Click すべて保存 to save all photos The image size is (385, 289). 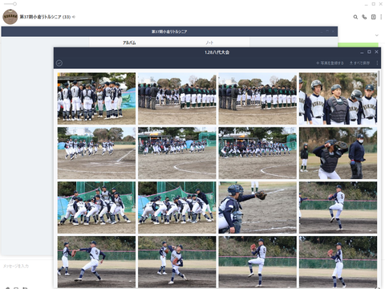click(x=359, y=63)
